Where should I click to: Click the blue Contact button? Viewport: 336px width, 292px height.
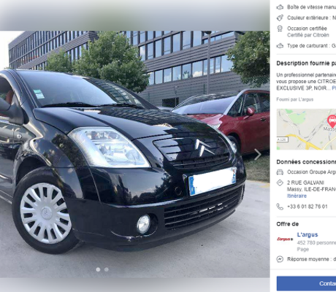point(306,283)
